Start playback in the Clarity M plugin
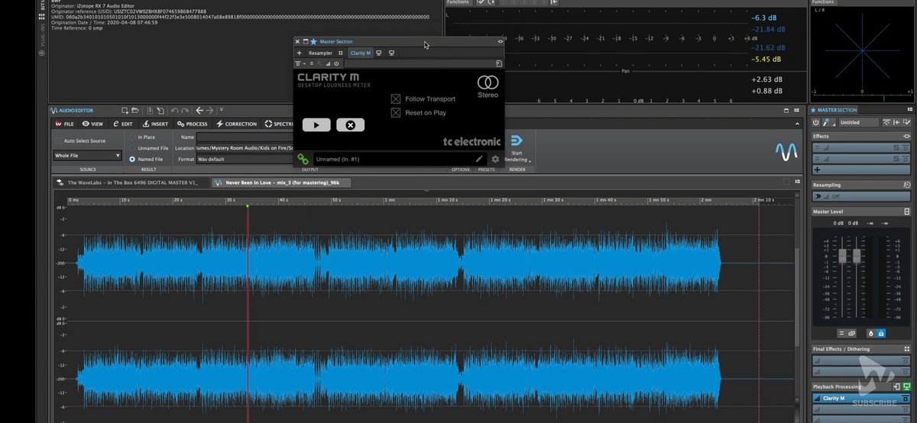Viewport: 917px width, 423px height. tap(316, 125)
